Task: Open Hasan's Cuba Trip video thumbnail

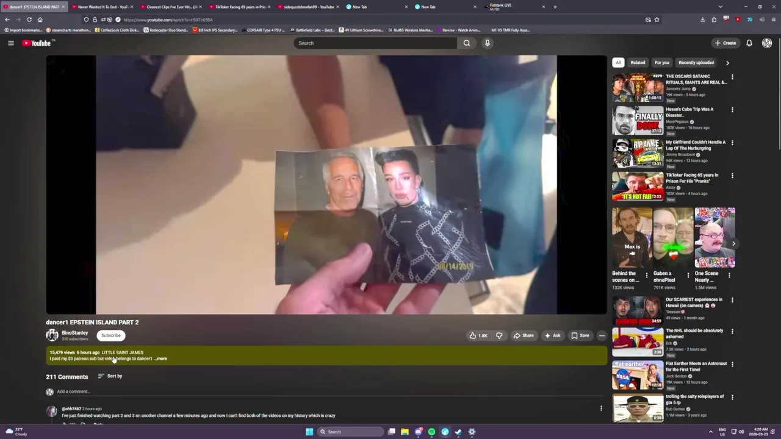Action: tap(638, 120)
